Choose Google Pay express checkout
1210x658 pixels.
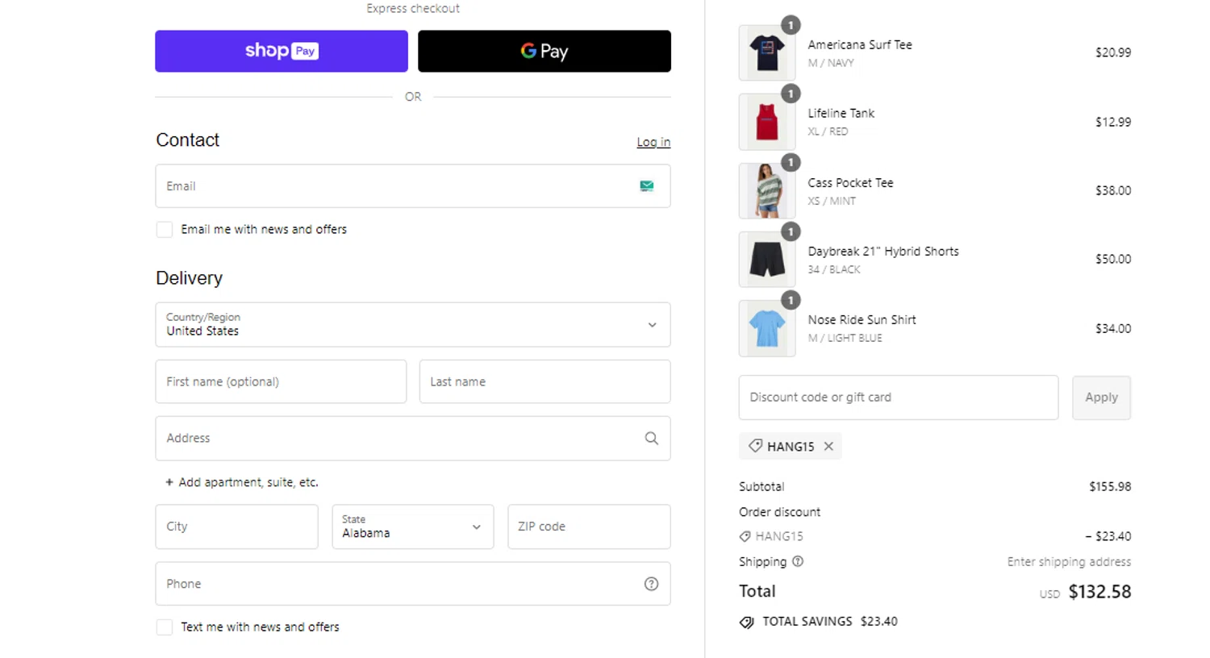[x=544, y=52]
